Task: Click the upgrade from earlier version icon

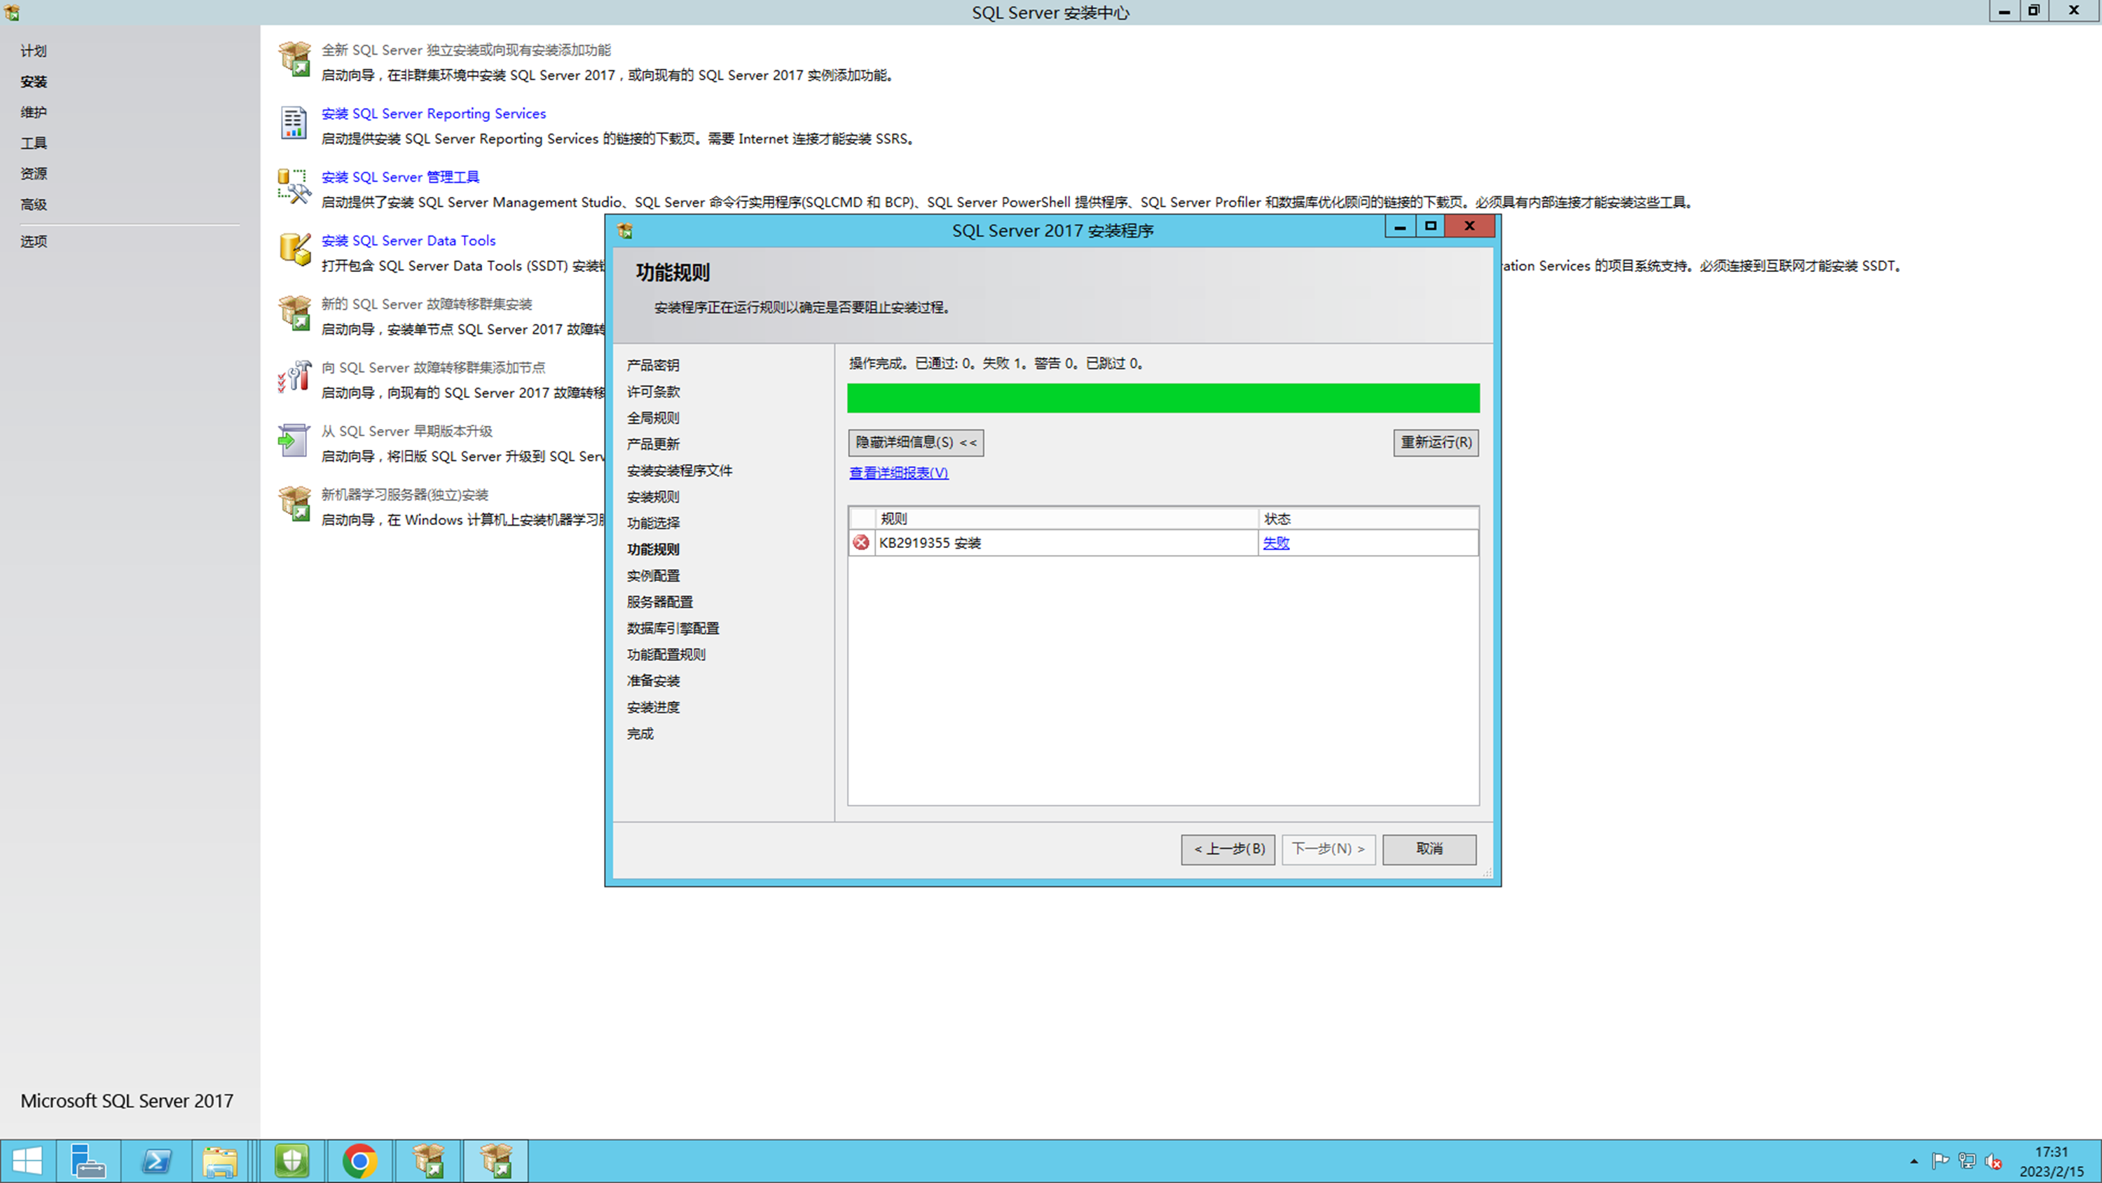Action: click(294, 441)
